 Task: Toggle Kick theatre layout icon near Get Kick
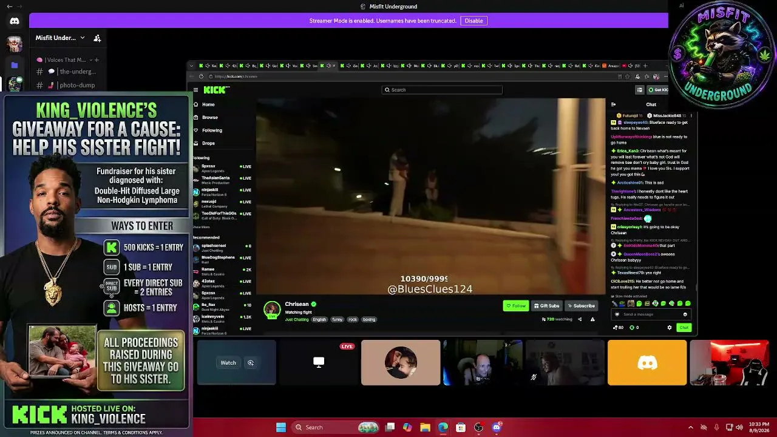point(639,90)
